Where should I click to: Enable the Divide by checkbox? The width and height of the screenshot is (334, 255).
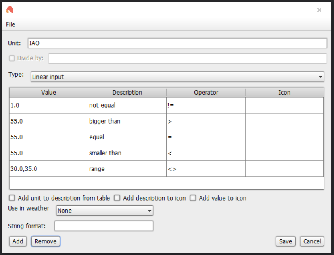pos(12,58)
